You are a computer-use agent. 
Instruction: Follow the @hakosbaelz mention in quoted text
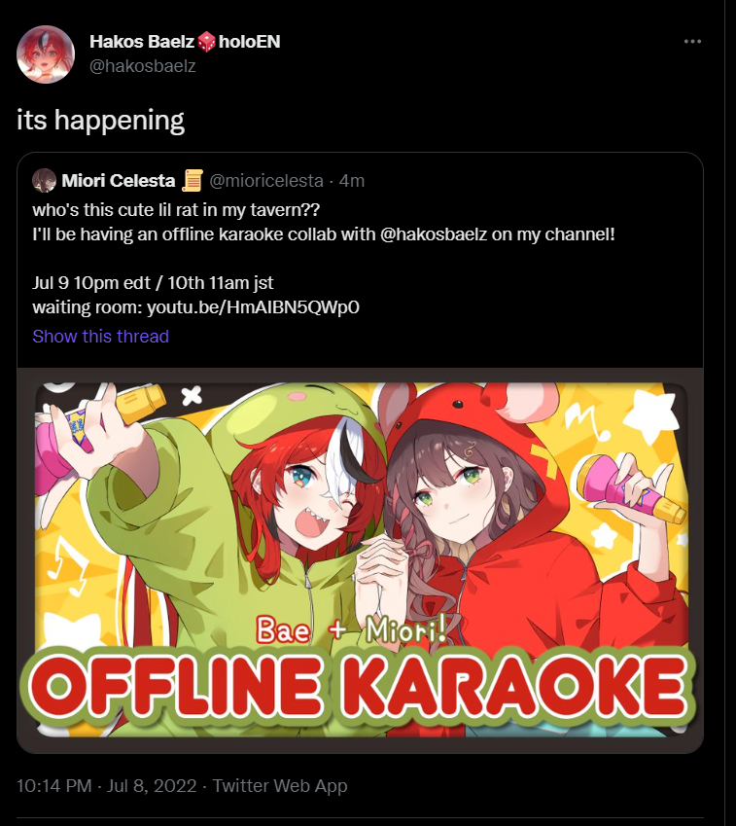pyautogui.click(x=434, y=233)
